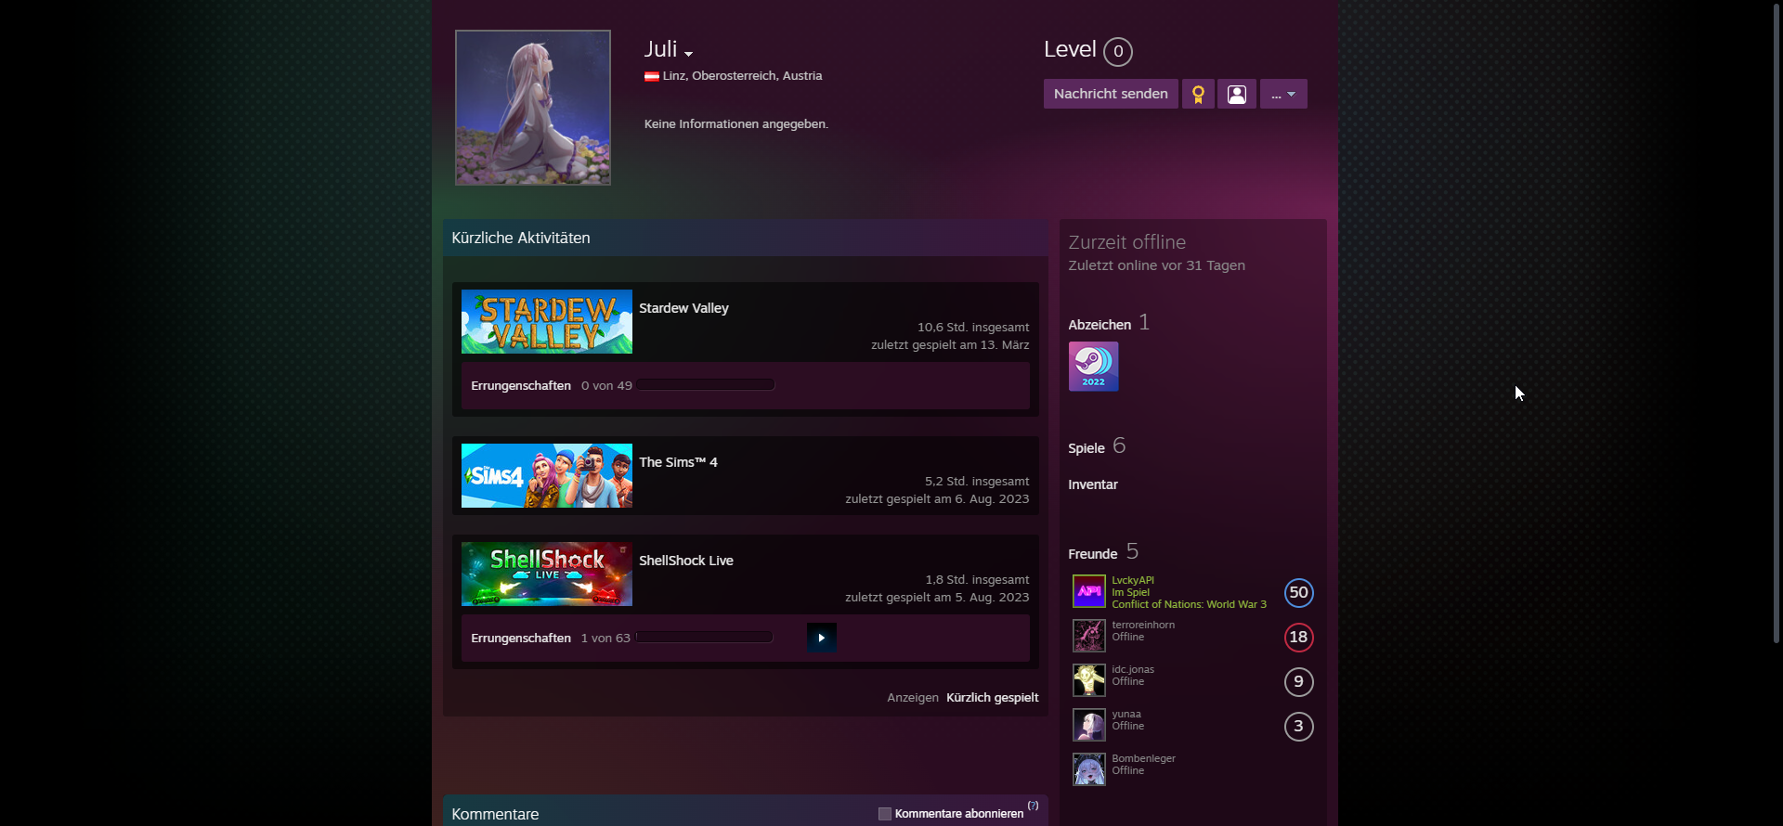The width and height of the screenshot is (1783, 826).
Task: Click the page vertical scrollbar
Action: [x=1776, y=325]
